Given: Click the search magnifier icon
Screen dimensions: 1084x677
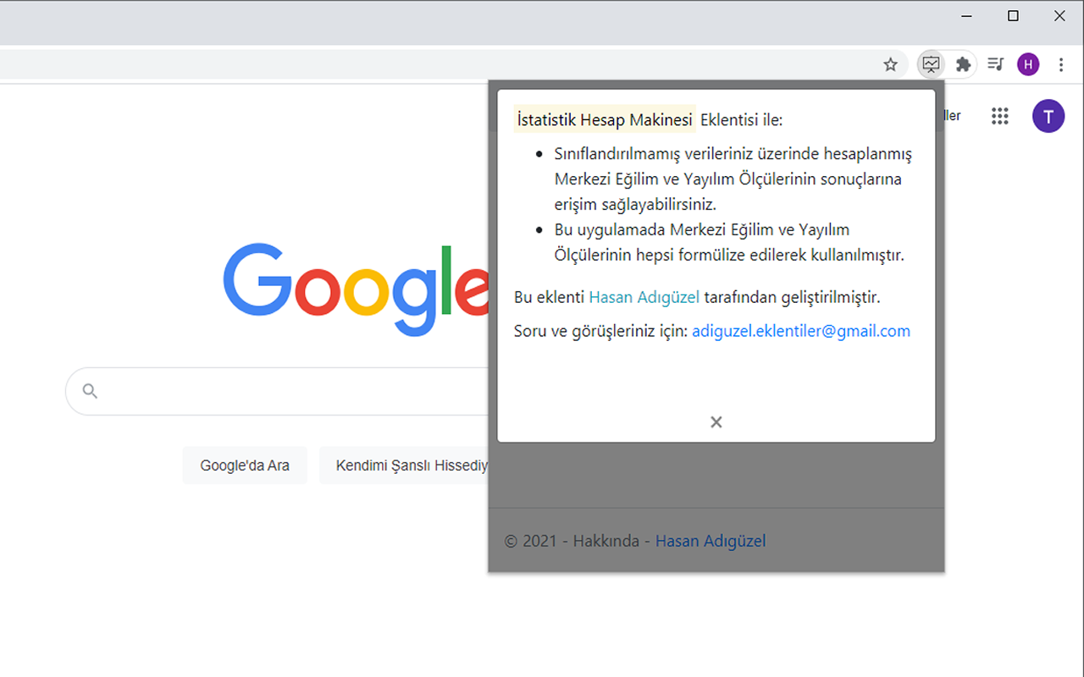Looking at the screenshot, I should point(91,391).
